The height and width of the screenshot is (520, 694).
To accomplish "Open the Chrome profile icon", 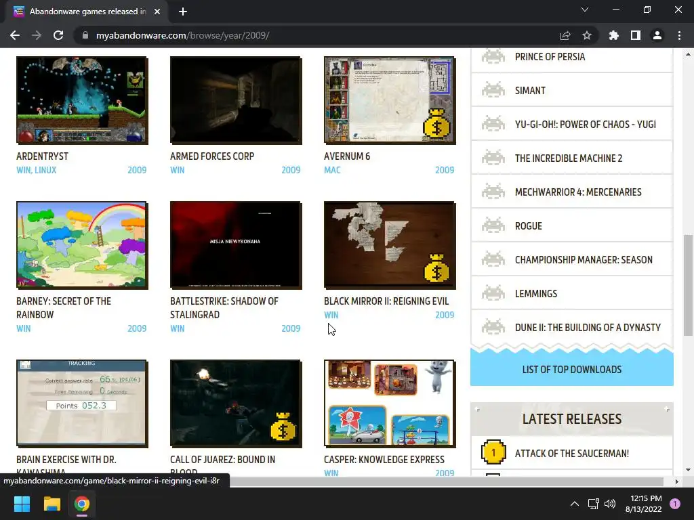I will point(657,35).
